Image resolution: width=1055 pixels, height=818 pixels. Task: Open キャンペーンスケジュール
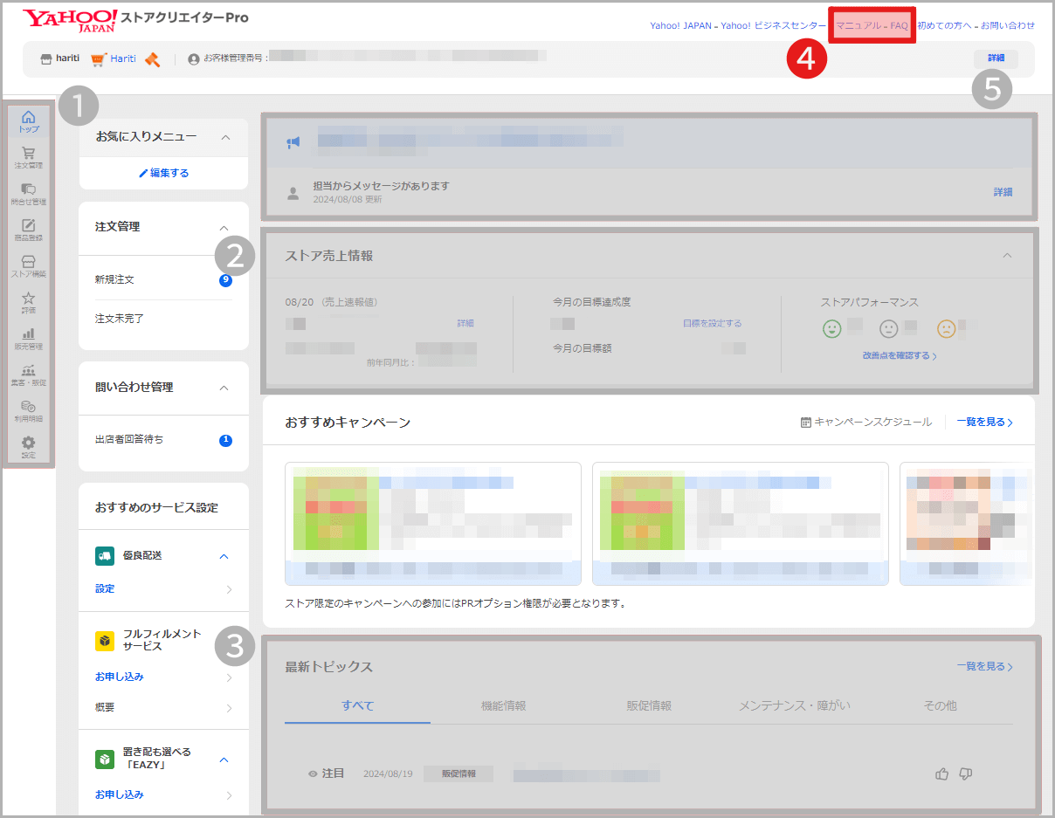pos(866,422)
